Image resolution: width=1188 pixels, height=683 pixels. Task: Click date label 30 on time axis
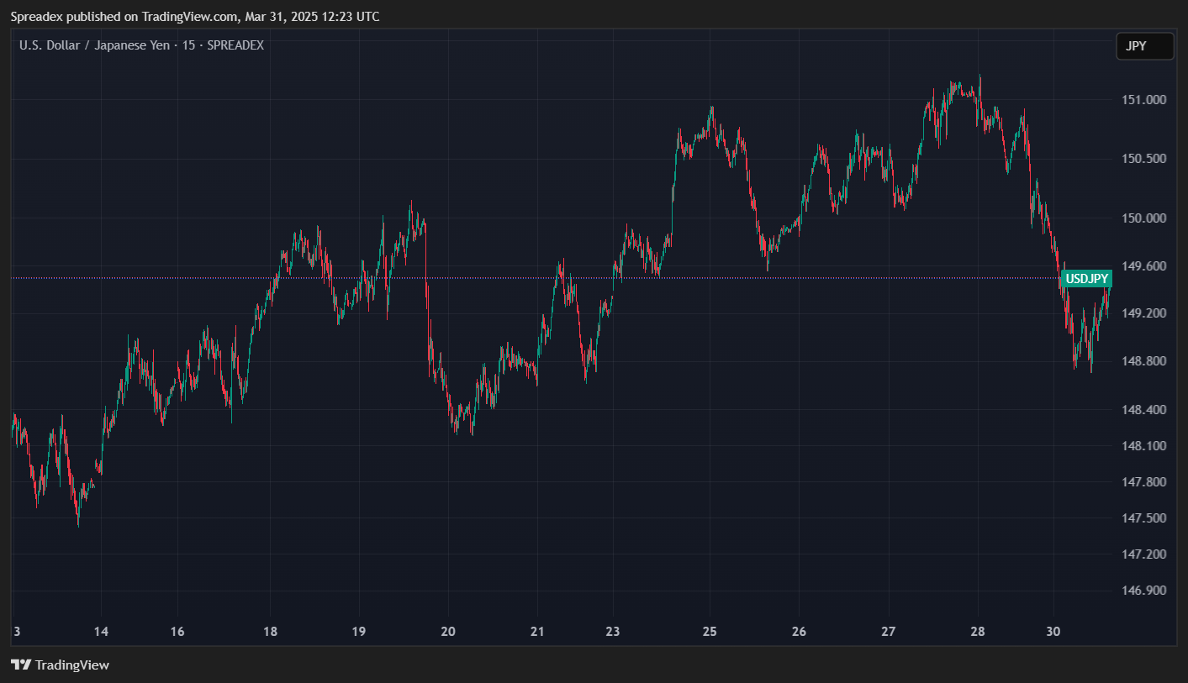pos(1055,632)
